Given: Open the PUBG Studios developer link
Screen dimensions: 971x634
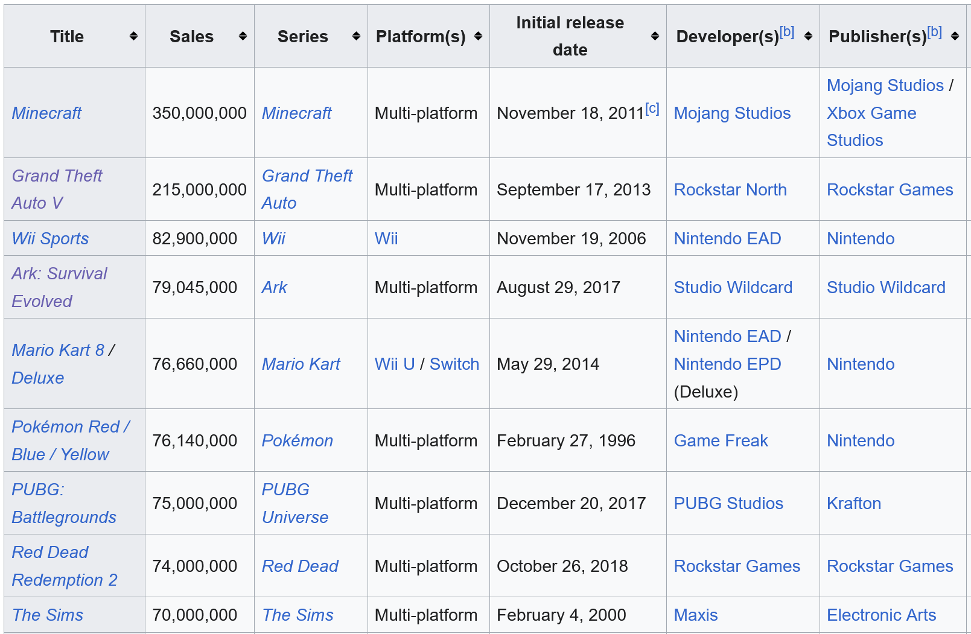Looking at the screenshot, I should coord(728,503).
